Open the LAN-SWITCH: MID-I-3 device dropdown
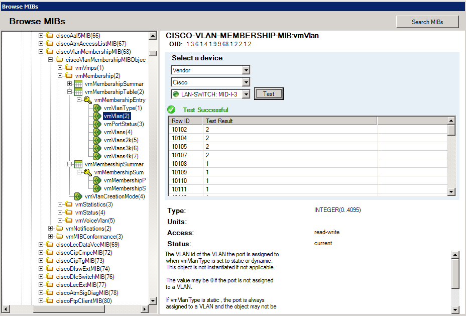The width and height of the screenshot is (466, 316). point(246,94)
